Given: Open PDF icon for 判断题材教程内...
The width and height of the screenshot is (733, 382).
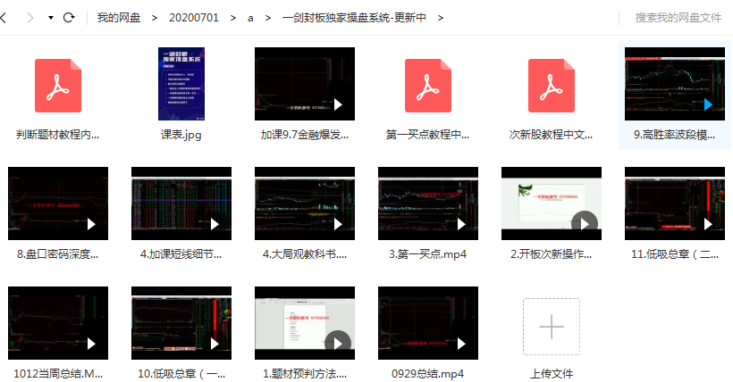Looking at the screenshot, I should coord(58,86).
